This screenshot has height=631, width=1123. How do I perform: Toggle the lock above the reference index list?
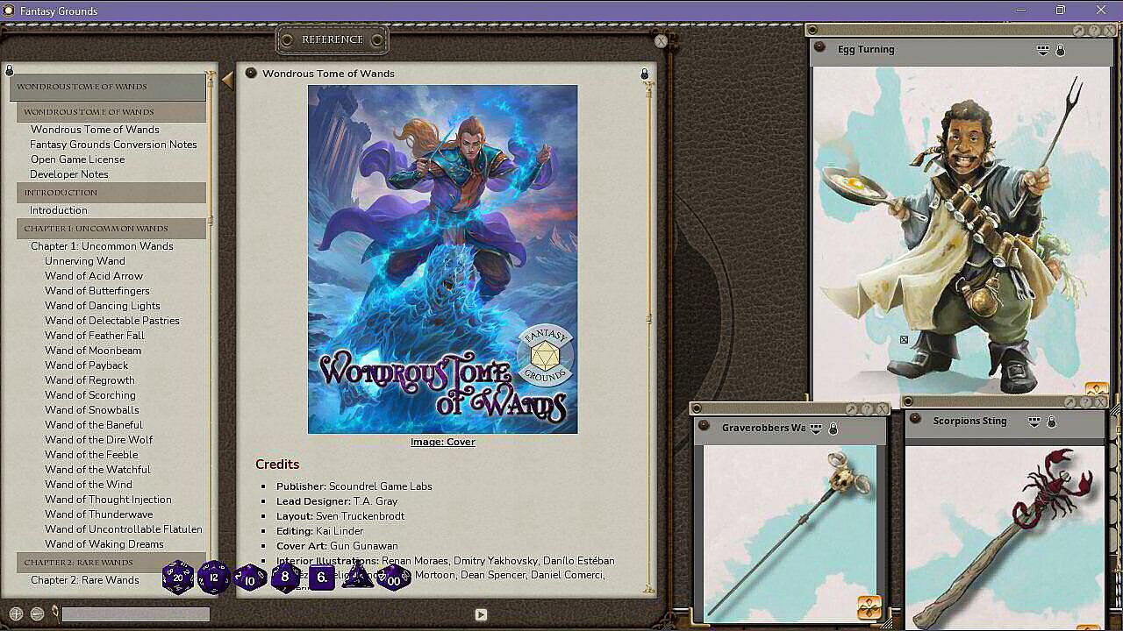[10, 70]
